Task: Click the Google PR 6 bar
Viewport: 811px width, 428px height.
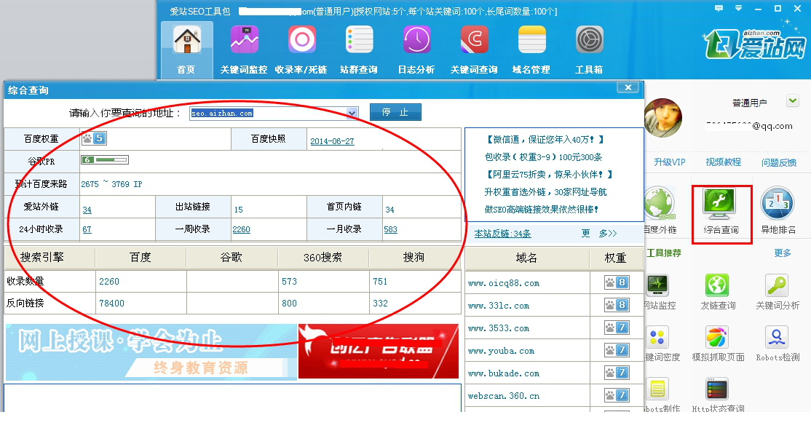Action: point(105,159)
